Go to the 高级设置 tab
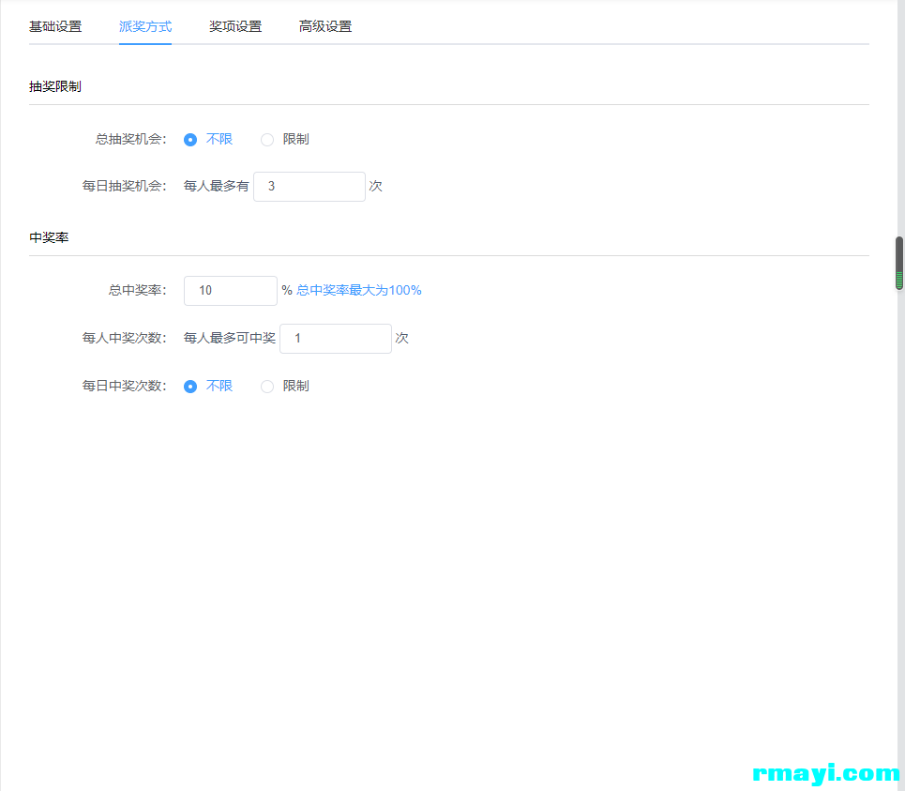905x791 pixels. coord(325,26)
